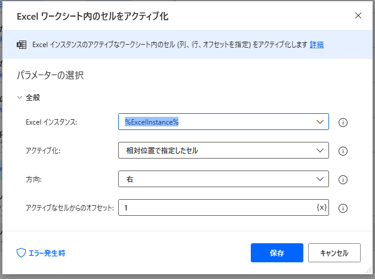Close the dialog with the X button
The image size is (375, 279).
click(358, 15)
